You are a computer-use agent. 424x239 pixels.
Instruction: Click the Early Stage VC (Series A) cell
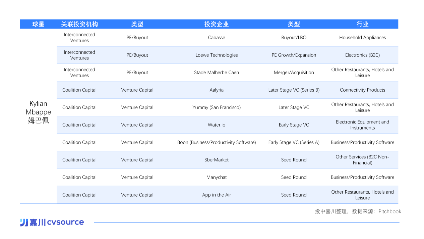(x=294, y=142)
